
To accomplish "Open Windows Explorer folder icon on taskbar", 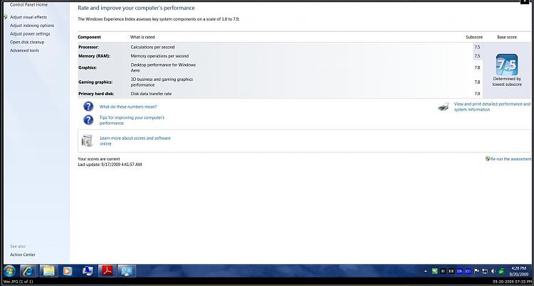I will (48, 271).
